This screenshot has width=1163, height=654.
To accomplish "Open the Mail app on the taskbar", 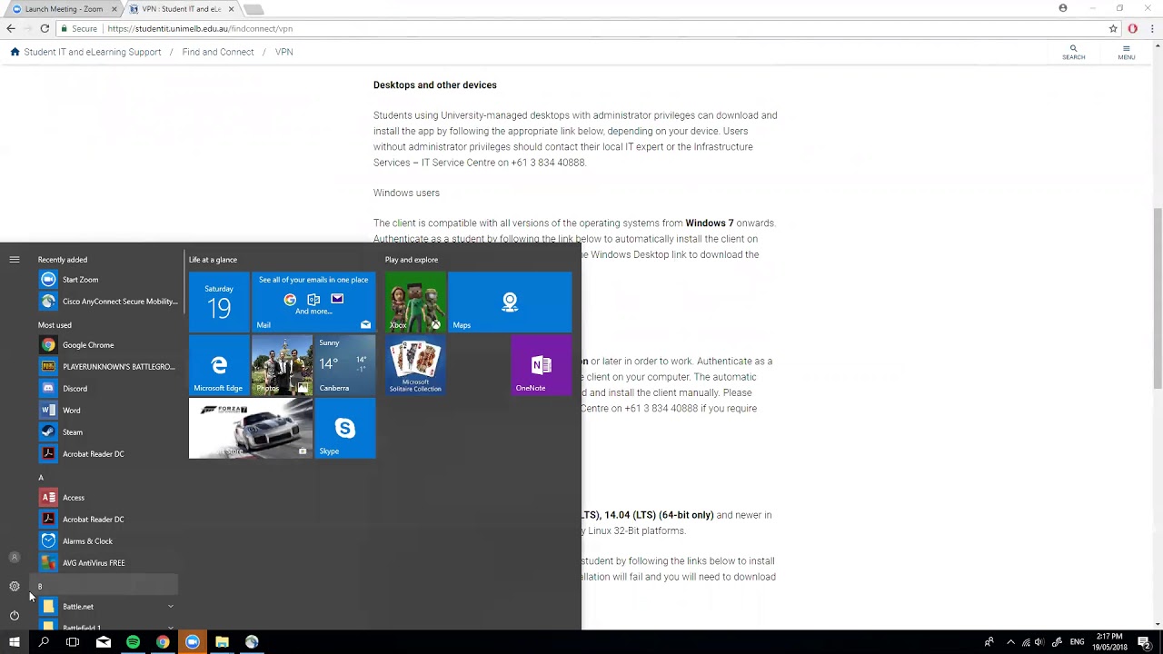I will [104, 642].
